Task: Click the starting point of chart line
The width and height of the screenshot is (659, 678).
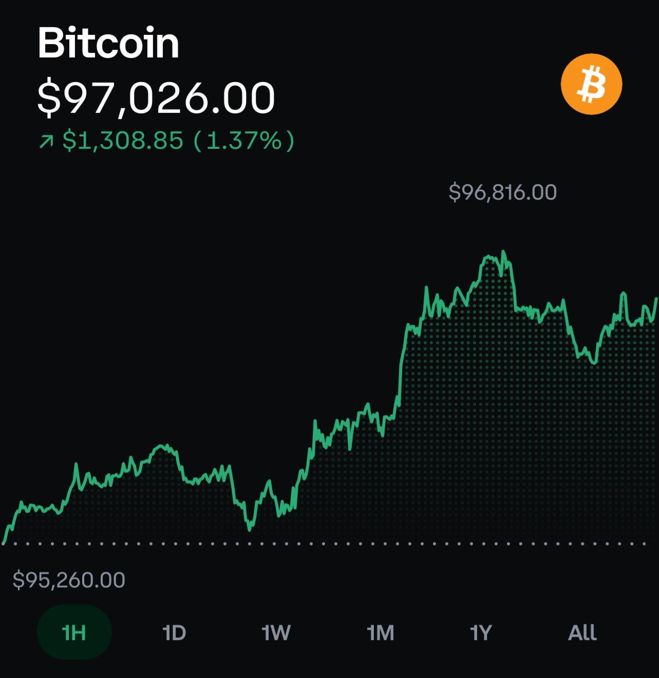Action: coord(4,541)
